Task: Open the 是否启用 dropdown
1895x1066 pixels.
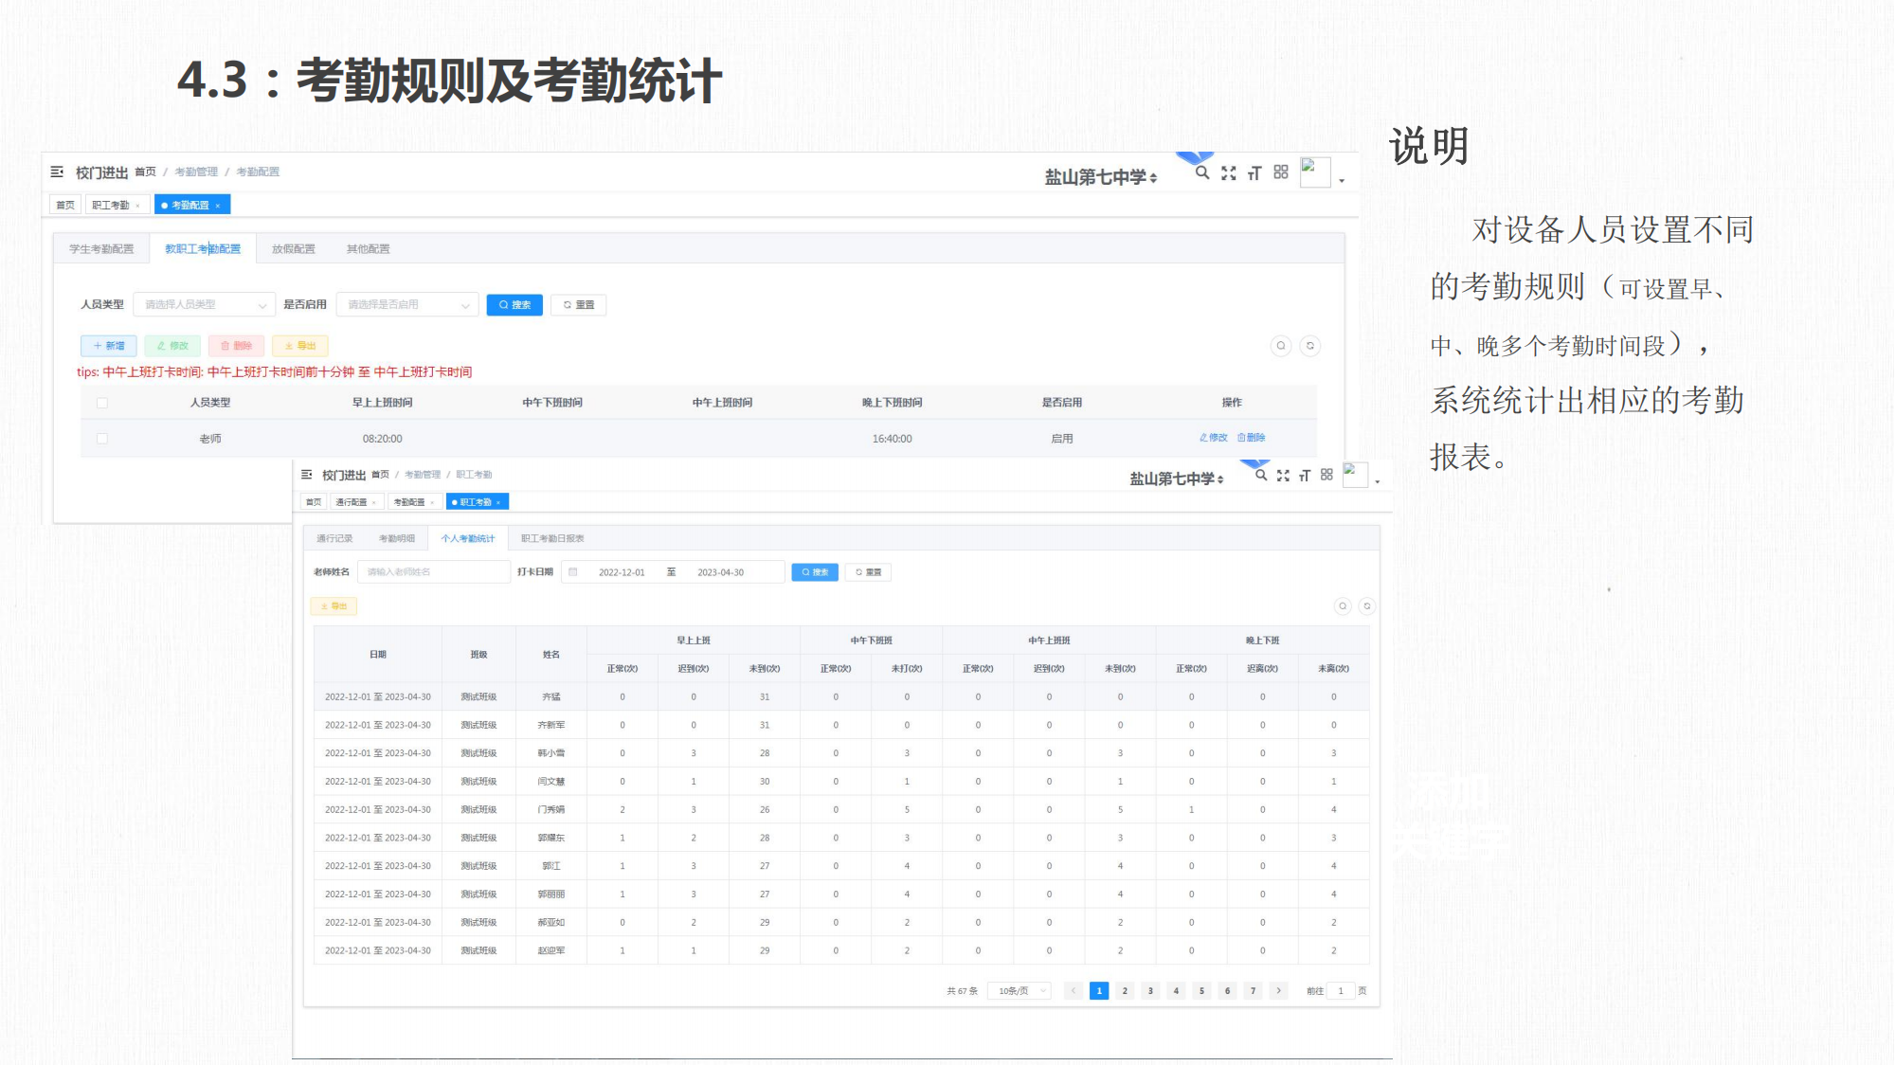Action: tap(407, 304)
